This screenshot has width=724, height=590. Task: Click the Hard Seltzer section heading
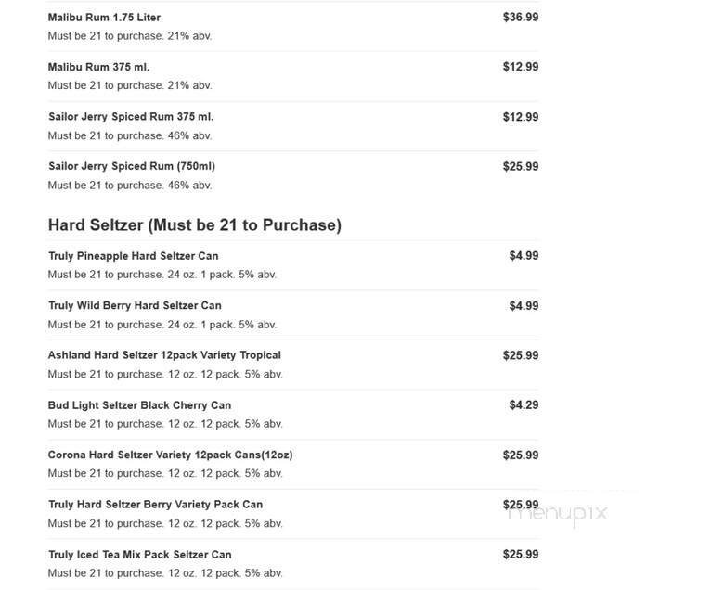(x=195, y=225)
